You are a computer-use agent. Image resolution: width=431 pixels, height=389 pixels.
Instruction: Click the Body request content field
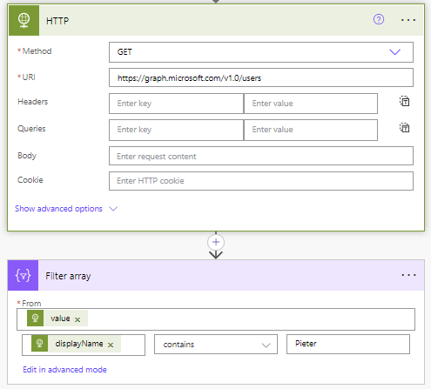261,156
